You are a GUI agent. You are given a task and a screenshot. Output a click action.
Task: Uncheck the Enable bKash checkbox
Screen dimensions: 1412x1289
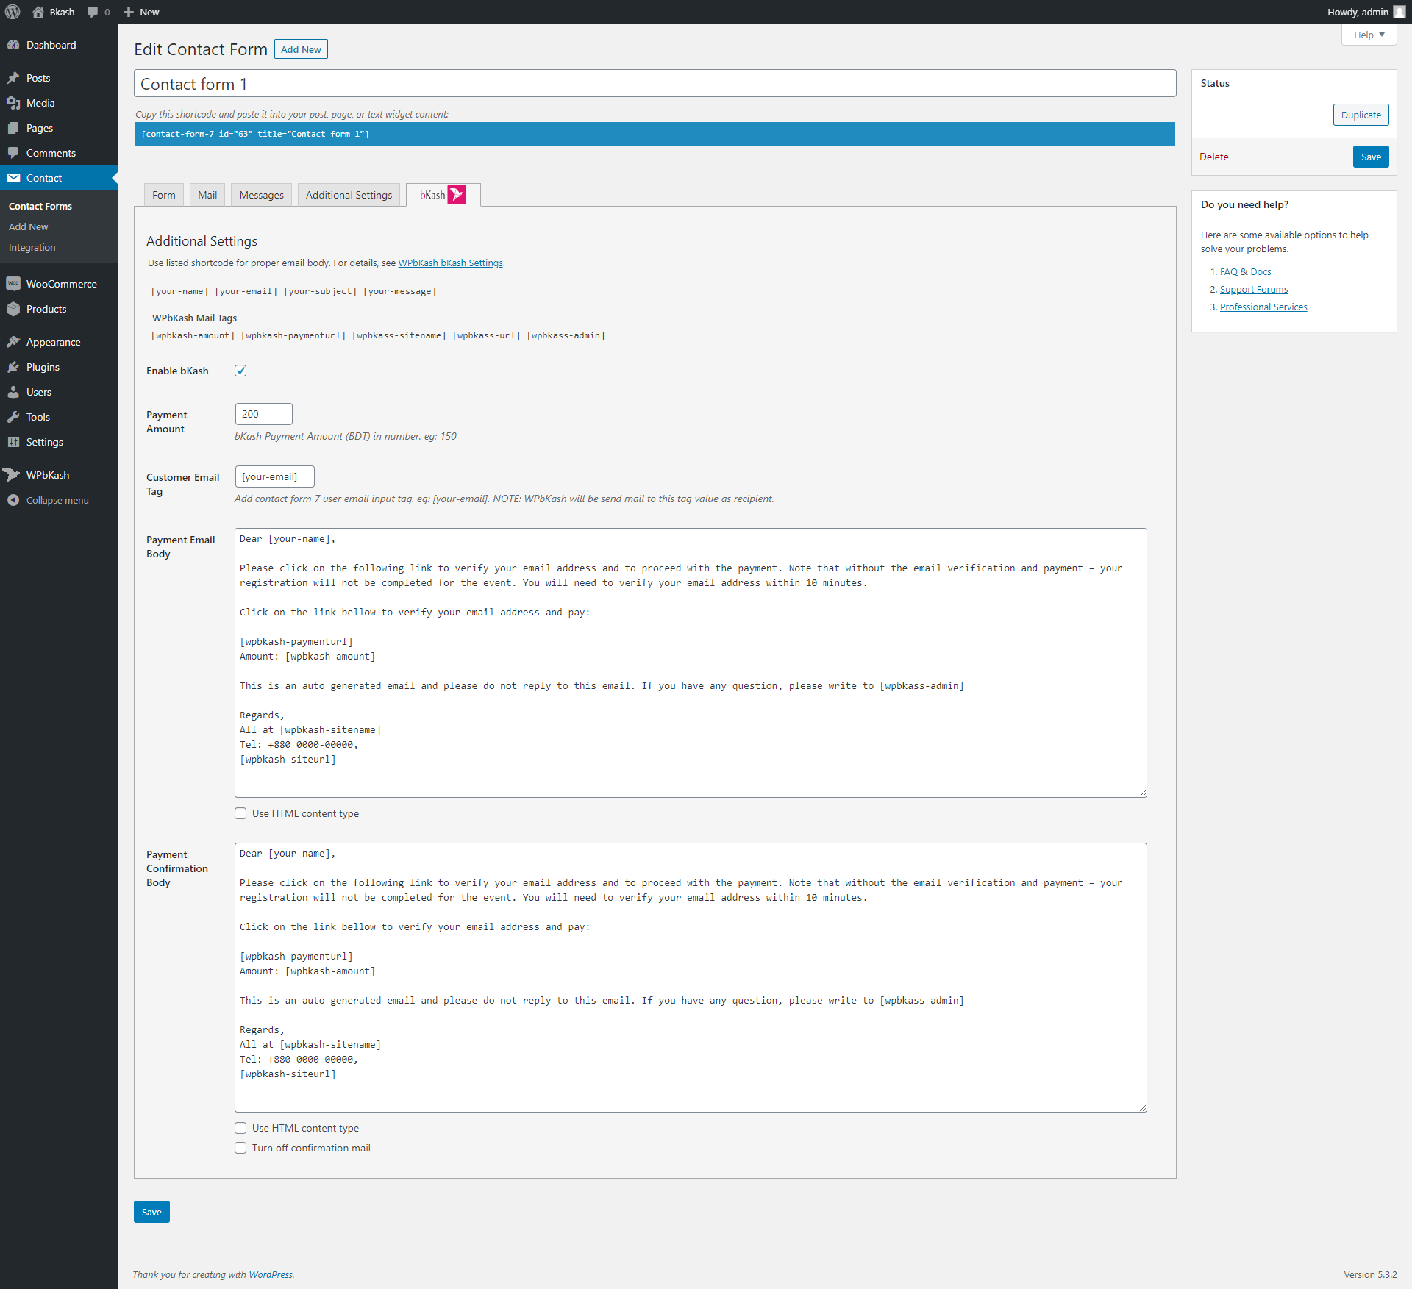tap(240, 371)
